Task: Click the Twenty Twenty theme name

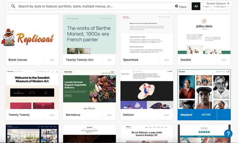Action: [19, 115]
